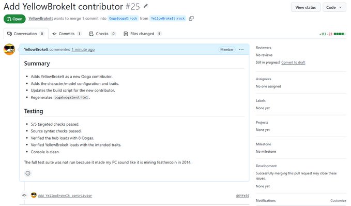Screen dimensions: 351x206
Task: Click YellowBrokeIt avatar beside the comment
Action: (x=9, y=49)
